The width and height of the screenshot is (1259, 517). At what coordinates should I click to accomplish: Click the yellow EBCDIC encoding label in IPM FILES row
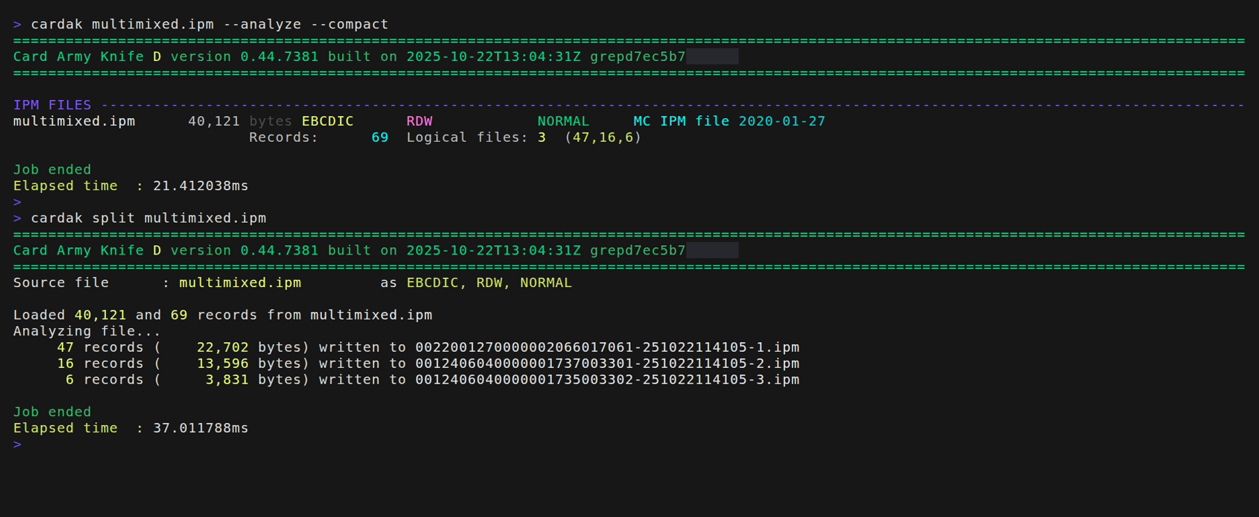coord(327,121)
